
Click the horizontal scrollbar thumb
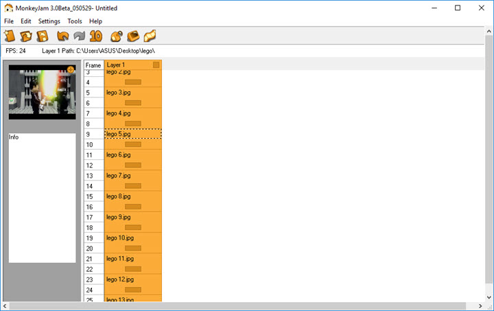pos(237,306)
